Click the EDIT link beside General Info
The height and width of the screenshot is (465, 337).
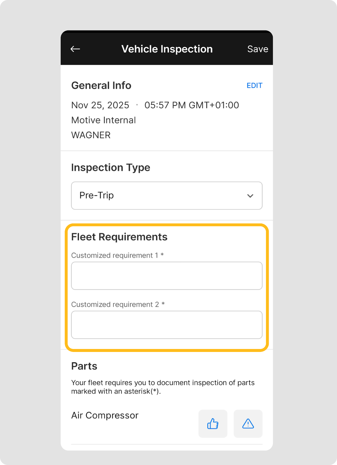tap(254, 85)
